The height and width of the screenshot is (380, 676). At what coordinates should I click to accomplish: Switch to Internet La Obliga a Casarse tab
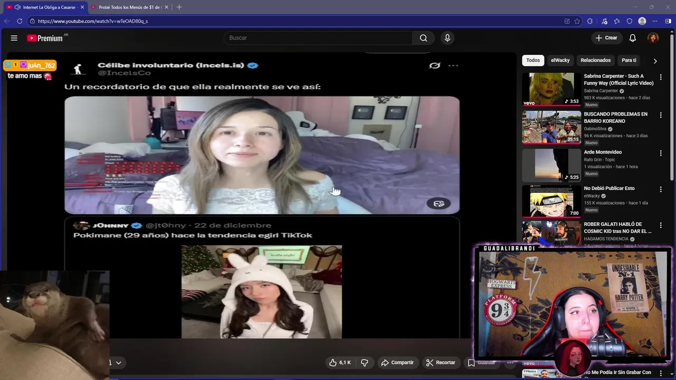click(49, 7)
